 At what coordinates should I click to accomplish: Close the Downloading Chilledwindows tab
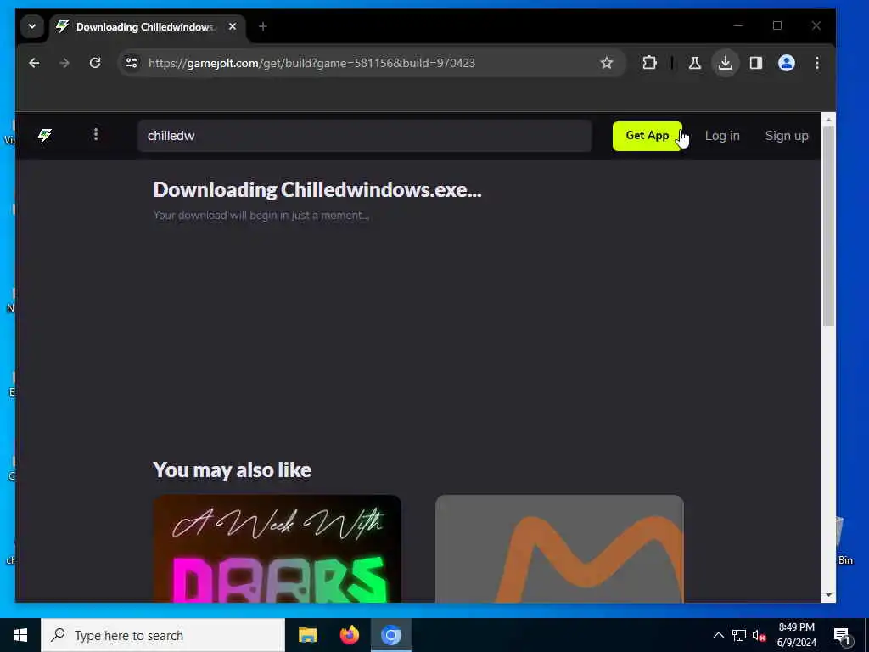click(x=233, y=26)
